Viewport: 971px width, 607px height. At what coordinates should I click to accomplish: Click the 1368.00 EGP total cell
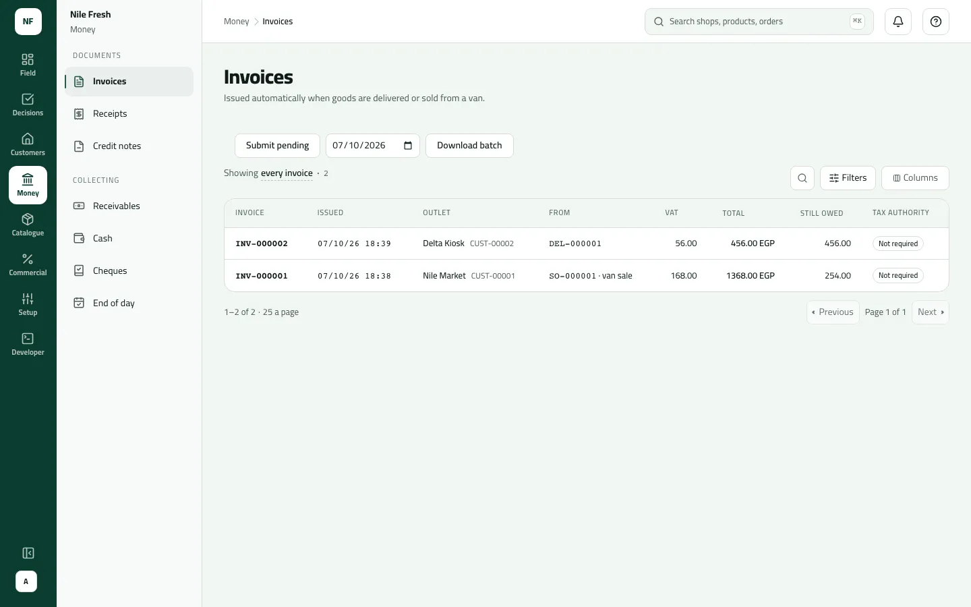(x=751, y=276)
